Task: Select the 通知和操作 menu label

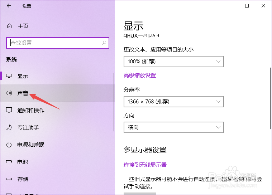Action: [31, 110]
